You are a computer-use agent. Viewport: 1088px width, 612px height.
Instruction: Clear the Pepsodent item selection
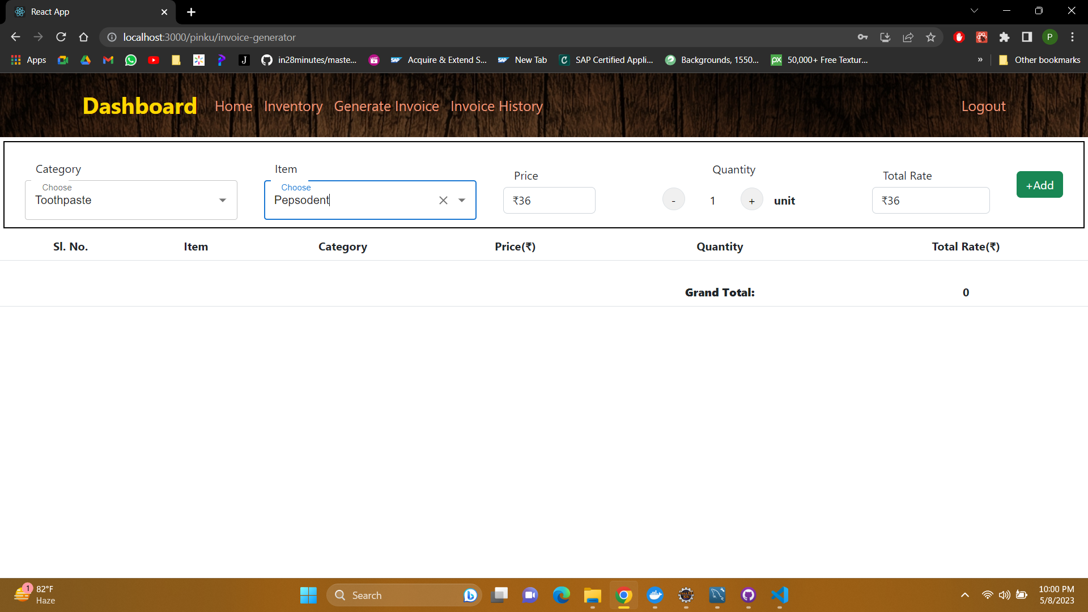pyautogui.click(x=444, y=199)
